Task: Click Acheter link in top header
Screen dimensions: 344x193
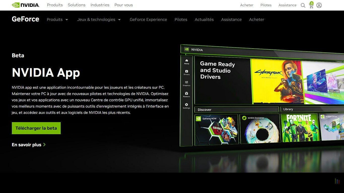Action: (247, 5)
